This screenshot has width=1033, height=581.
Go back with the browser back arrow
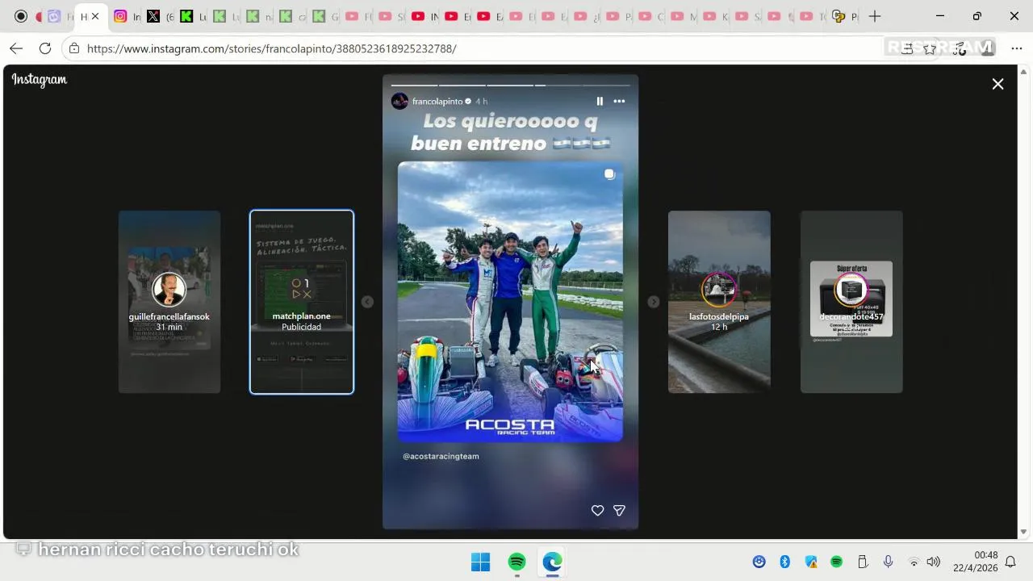pos(16,48)
